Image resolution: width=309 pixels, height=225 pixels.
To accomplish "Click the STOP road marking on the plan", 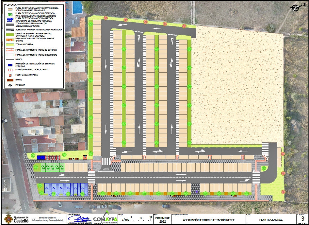I will pos(106,169).
